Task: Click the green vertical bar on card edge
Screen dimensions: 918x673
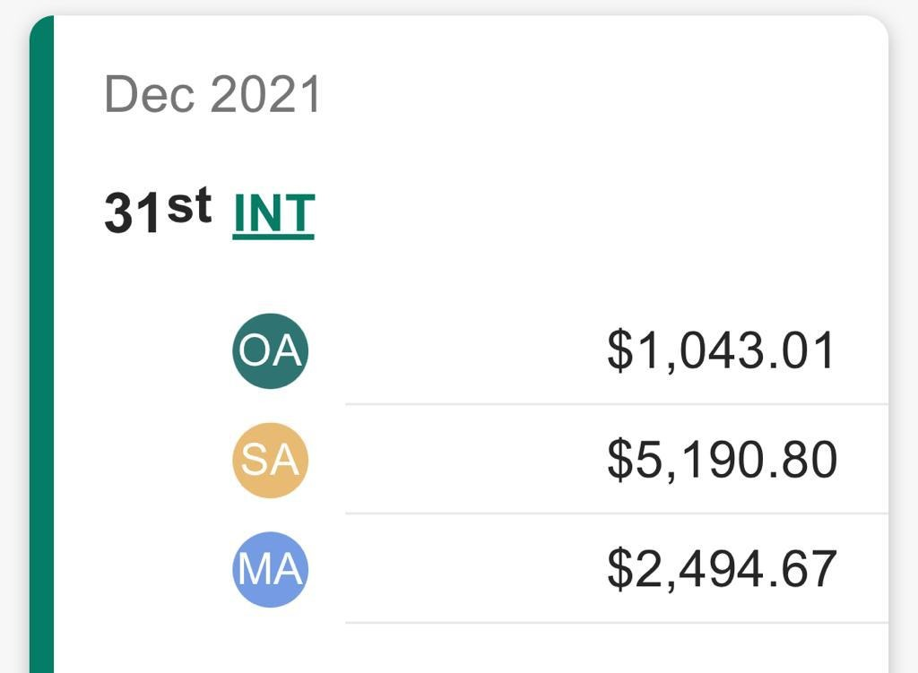Action: click(x=41, y=345)
